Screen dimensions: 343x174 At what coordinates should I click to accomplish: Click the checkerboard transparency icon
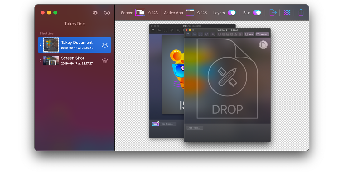click(x=287, y=12)
